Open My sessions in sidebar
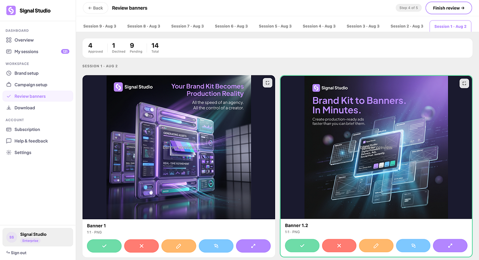Image resolution: width=479 pixels, height=260 pixels. click(x=37, y=52)
